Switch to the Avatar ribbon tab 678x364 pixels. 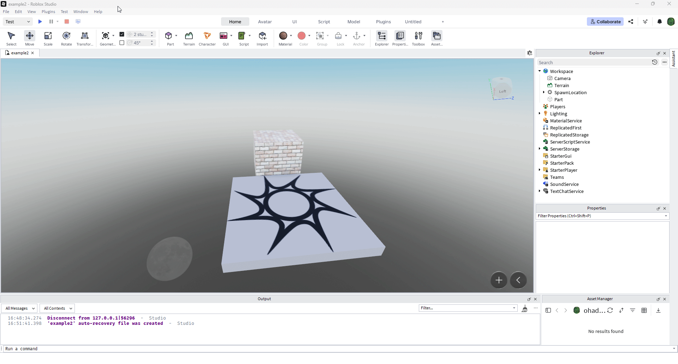click(265, 22)
